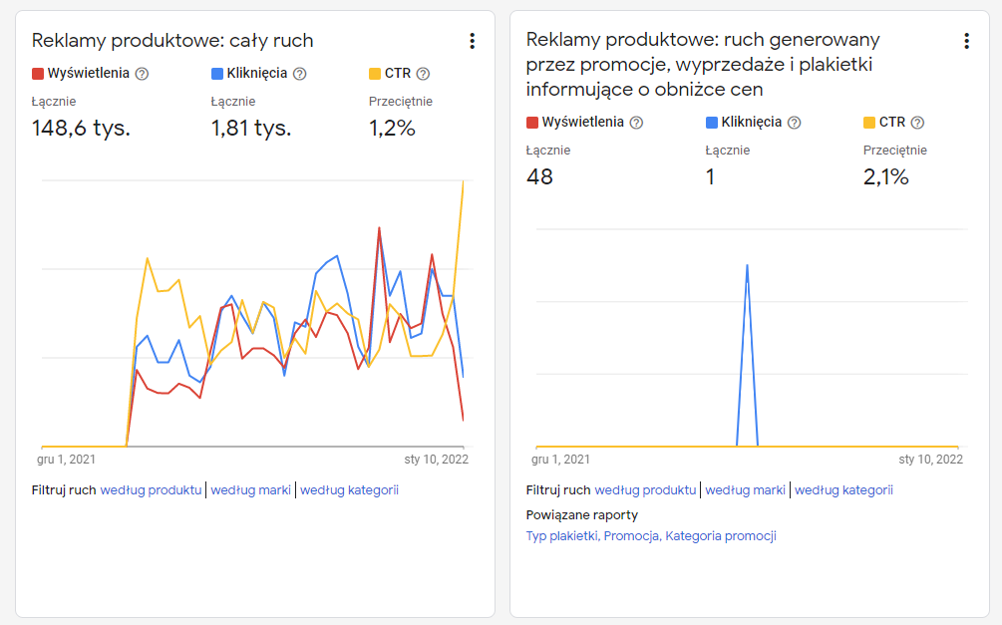This screenshot has width=1002, height=625.
Task: Open 'Typ plakietki, Promocja, Kategoria promocji' report
Action: tap(651, 536)
